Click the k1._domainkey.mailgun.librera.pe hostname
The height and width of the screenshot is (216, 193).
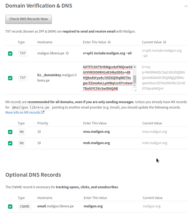click(x=57, y=78)
